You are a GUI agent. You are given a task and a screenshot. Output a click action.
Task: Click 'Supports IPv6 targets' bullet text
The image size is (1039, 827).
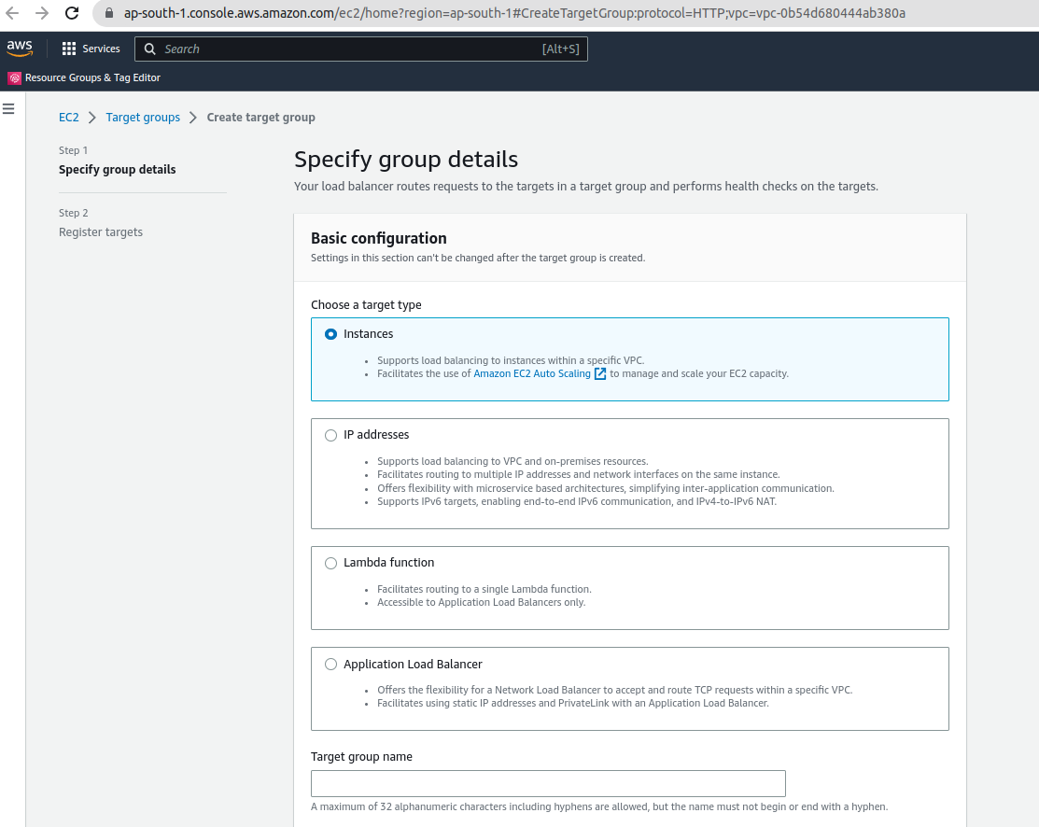[577, 501]
